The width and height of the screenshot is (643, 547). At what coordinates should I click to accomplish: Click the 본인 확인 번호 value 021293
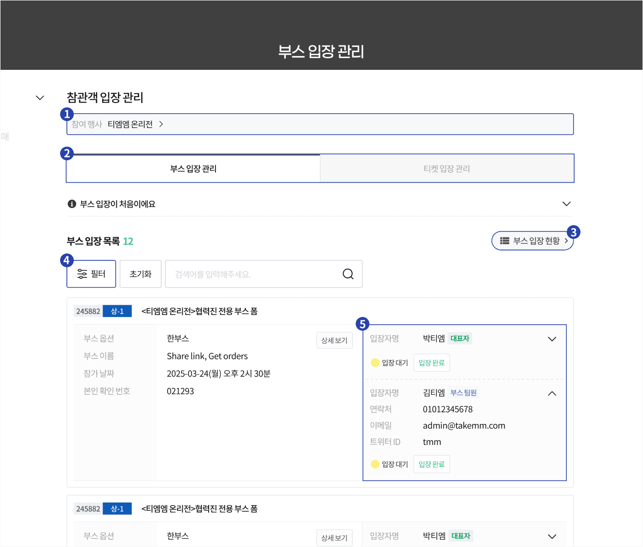tap(180, 391)
